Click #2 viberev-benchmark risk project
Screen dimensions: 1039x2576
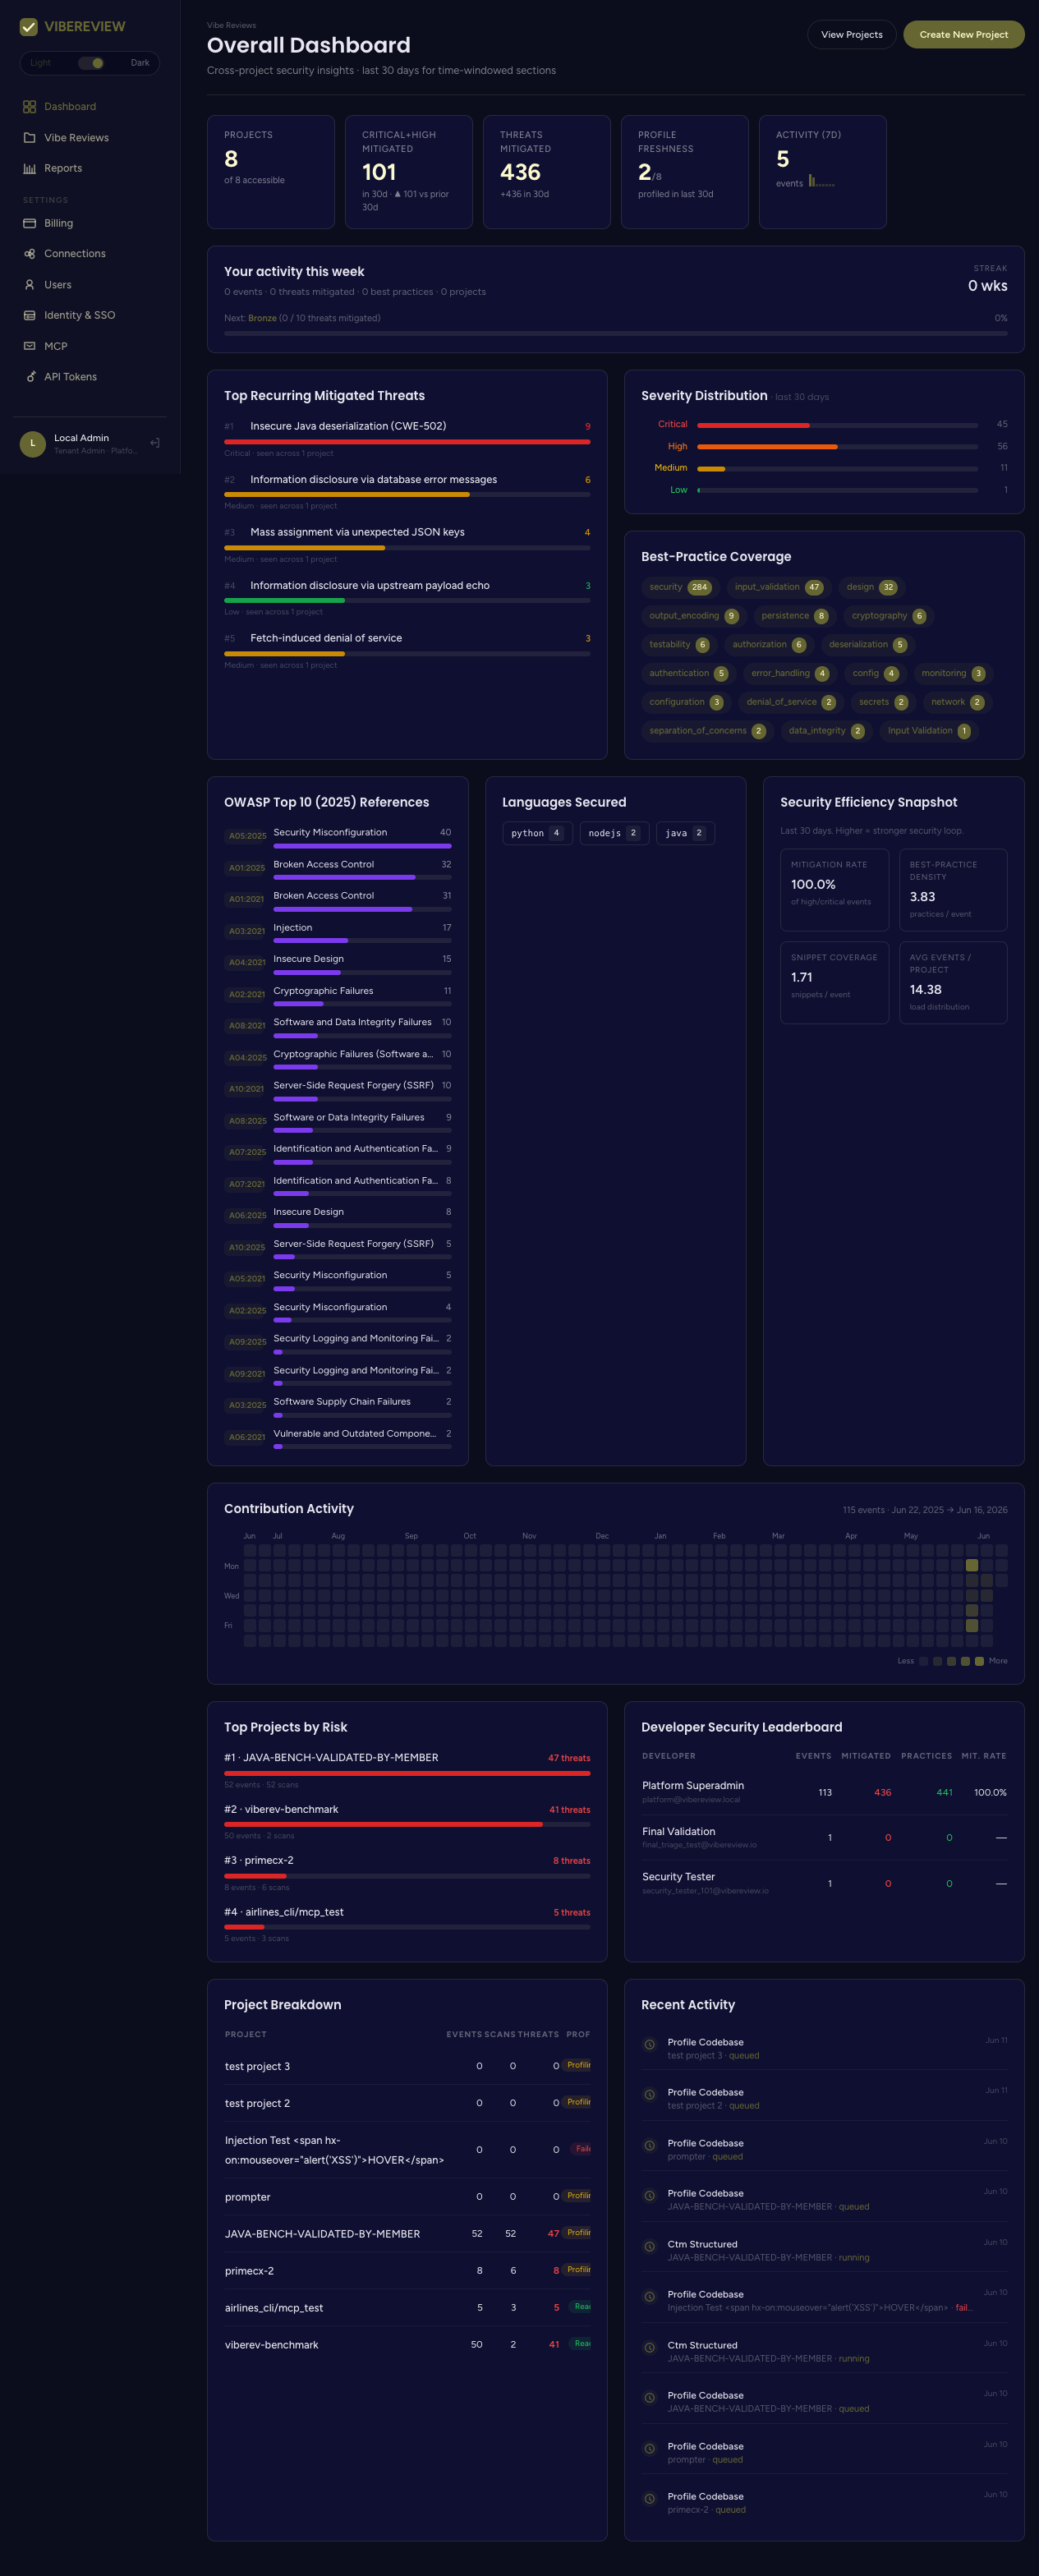(x=407, y=1820)
